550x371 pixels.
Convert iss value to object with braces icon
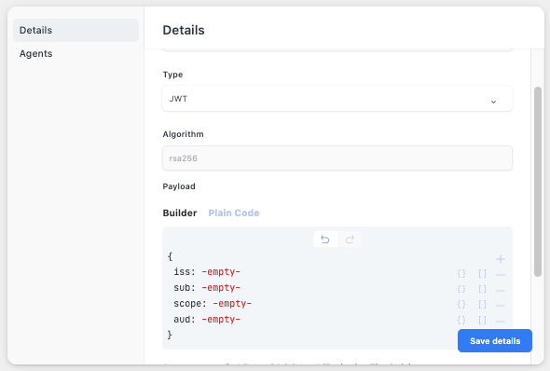point(461,273)
